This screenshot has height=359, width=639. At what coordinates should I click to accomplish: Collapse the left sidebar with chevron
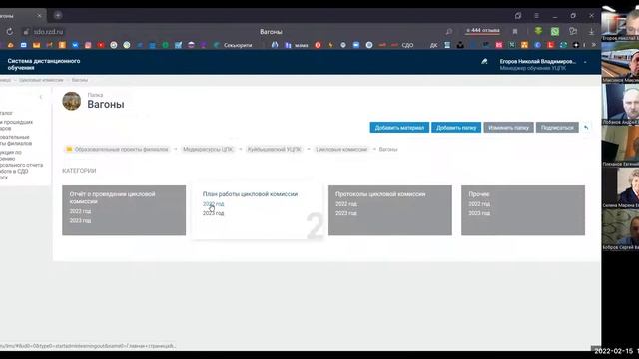point(40,97)
